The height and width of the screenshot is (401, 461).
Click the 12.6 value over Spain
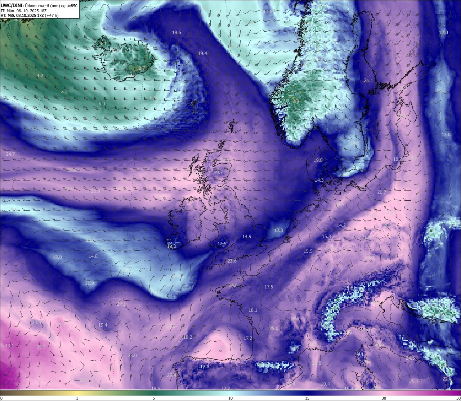click(x=205, y=367)
